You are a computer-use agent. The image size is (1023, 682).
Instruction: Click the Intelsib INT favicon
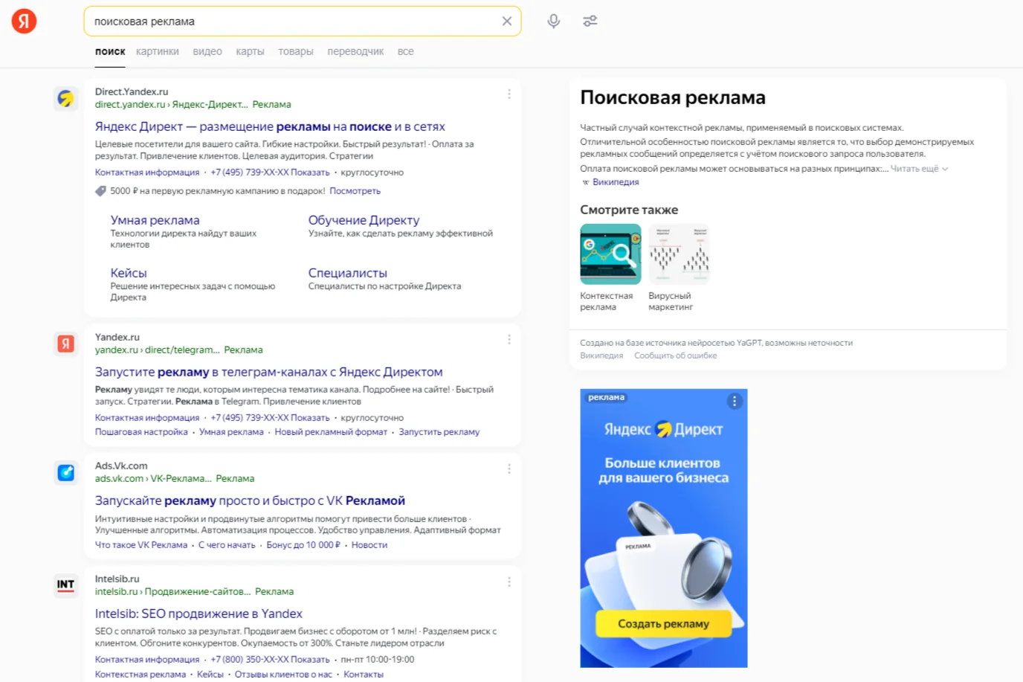pos(66,585)
